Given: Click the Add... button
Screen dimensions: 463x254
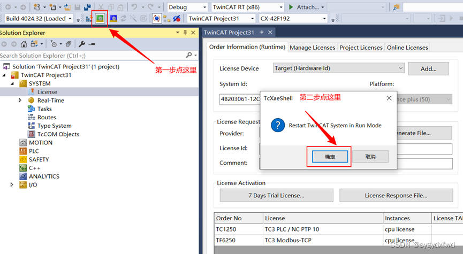Looking at the screenshot, I should point(428,69).
